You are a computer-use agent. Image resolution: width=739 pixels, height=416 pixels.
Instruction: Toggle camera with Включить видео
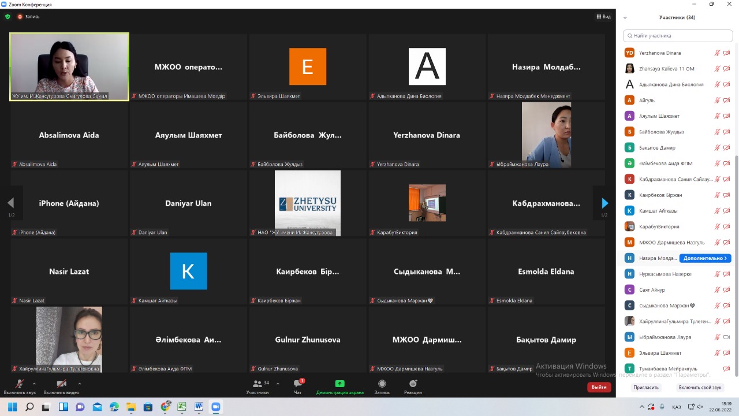pos(61,384)
